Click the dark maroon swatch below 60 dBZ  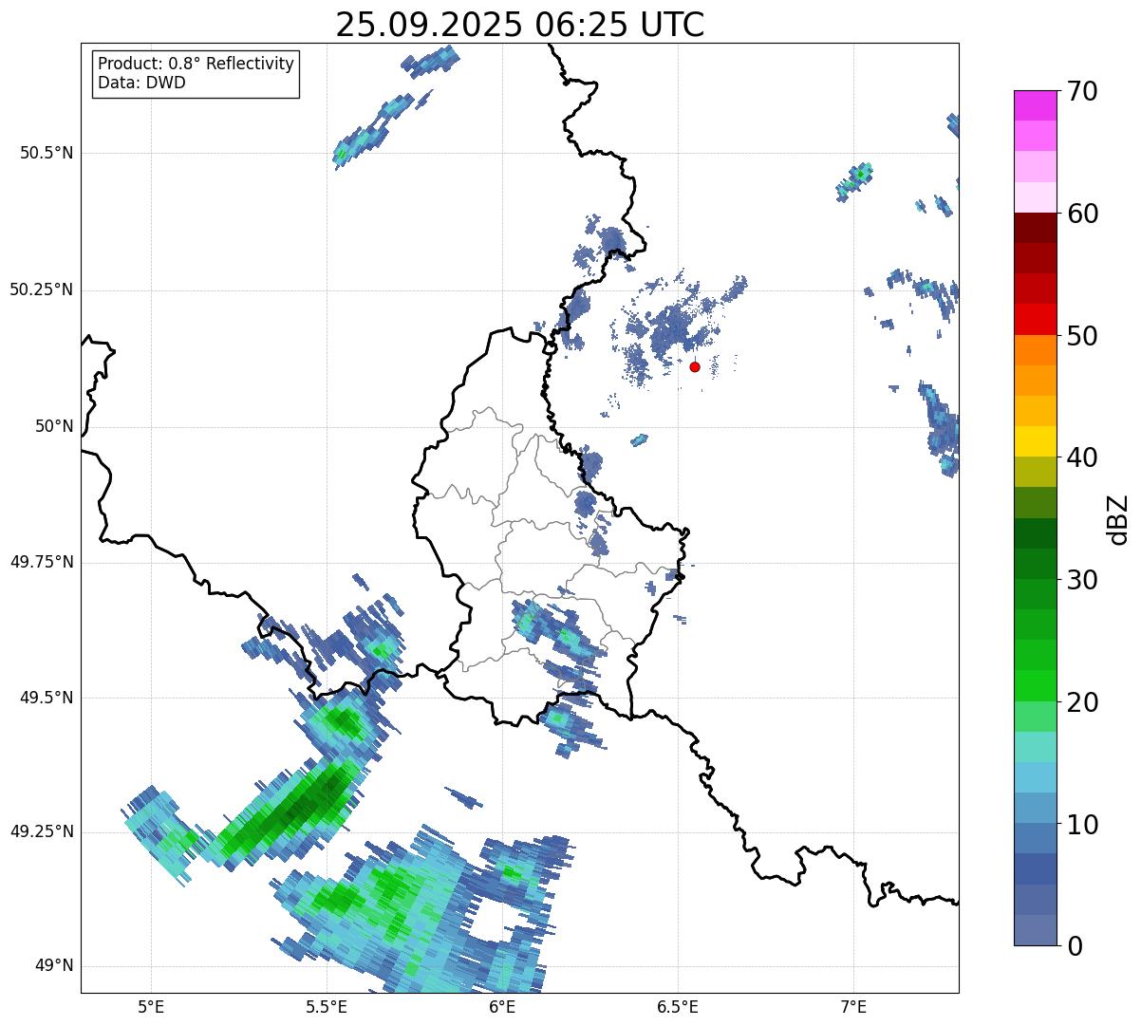(1036, 228)
